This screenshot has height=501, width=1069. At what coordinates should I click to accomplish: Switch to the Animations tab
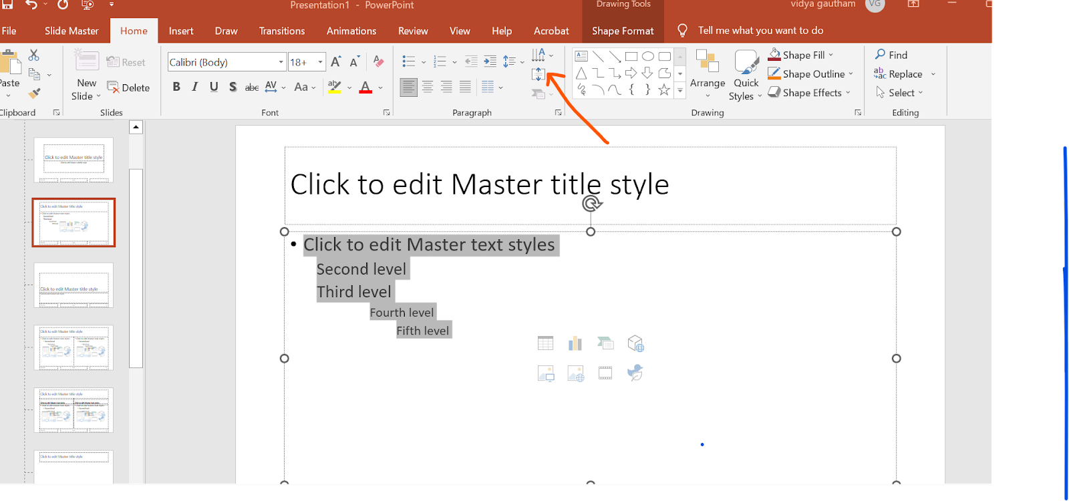pyautogui.click(x=351, y=31)
